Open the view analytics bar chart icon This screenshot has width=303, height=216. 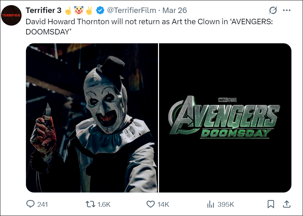point(210,204)
